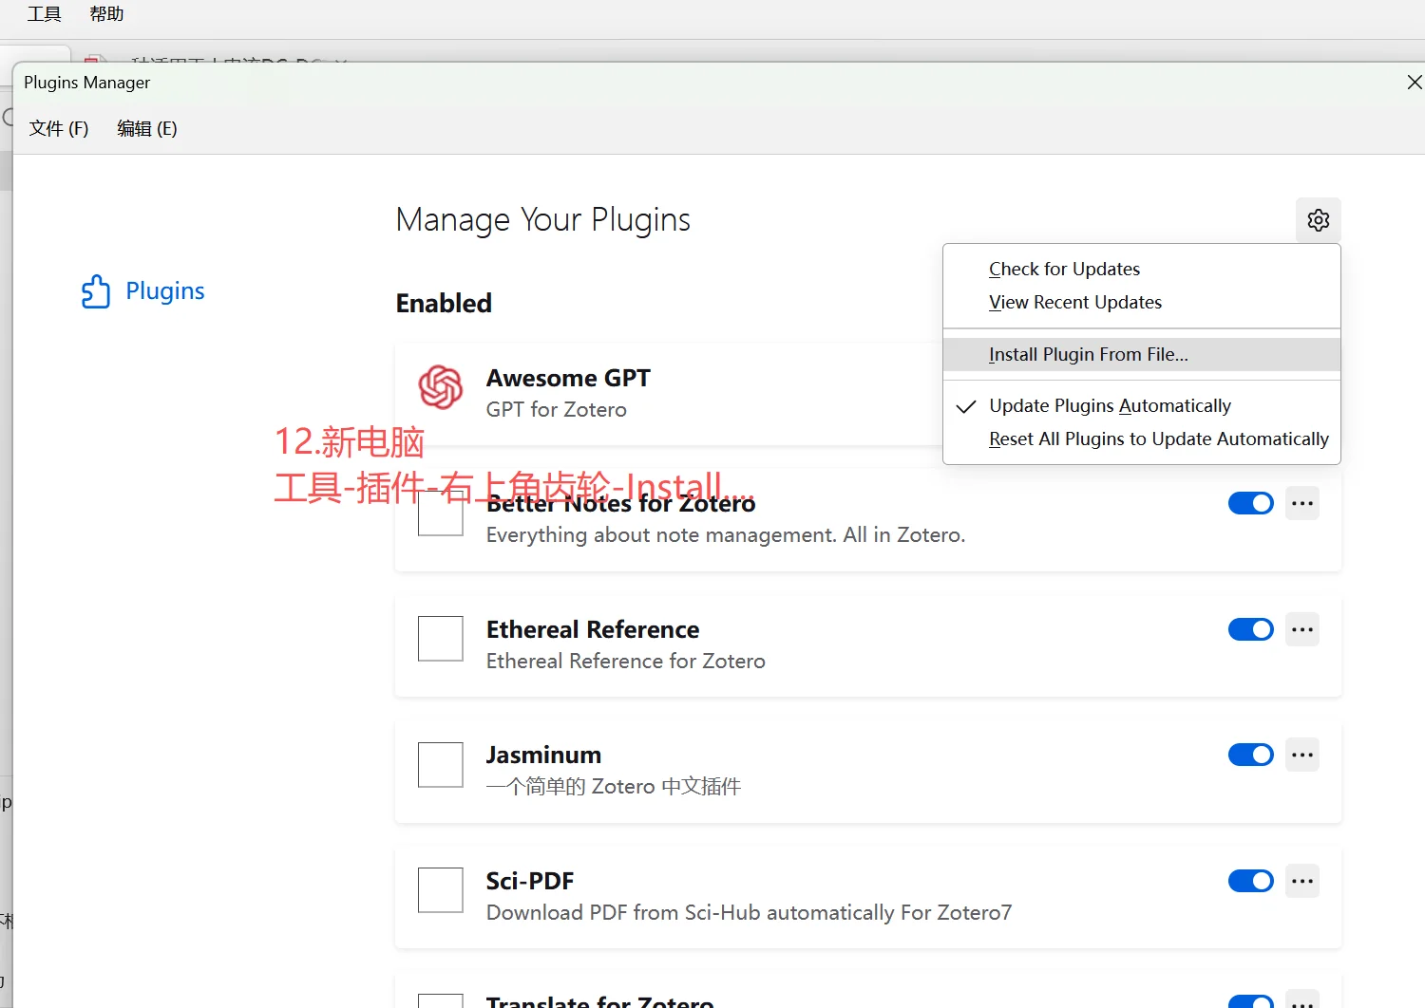This screenshot has height=1008, width=1425.
Task: Open more options for Jasminum
Action: point(1302,755)
